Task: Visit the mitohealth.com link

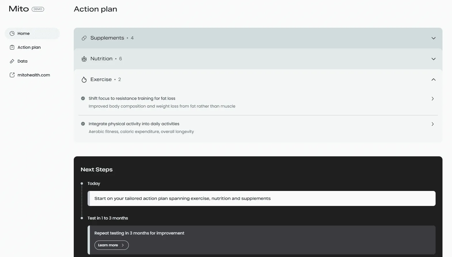Action: coord(34,75)
